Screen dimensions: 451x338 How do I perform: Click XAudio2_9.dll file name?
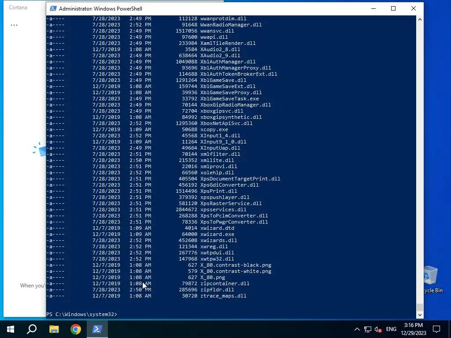pyautogui.click(x=220, y=55)
